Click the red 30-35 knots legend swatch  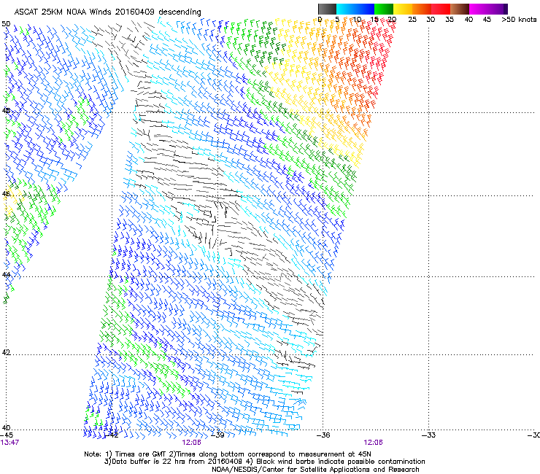point(441,9)
